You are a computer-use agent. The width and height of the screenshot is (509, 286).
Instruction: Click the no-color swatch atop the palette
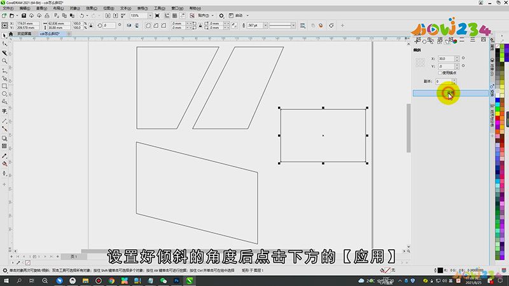click(x=498, y=46)
